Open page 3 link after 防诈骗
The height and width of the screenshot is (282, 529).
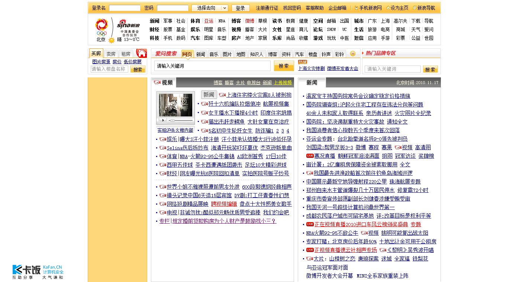click(x=283, y=131)
